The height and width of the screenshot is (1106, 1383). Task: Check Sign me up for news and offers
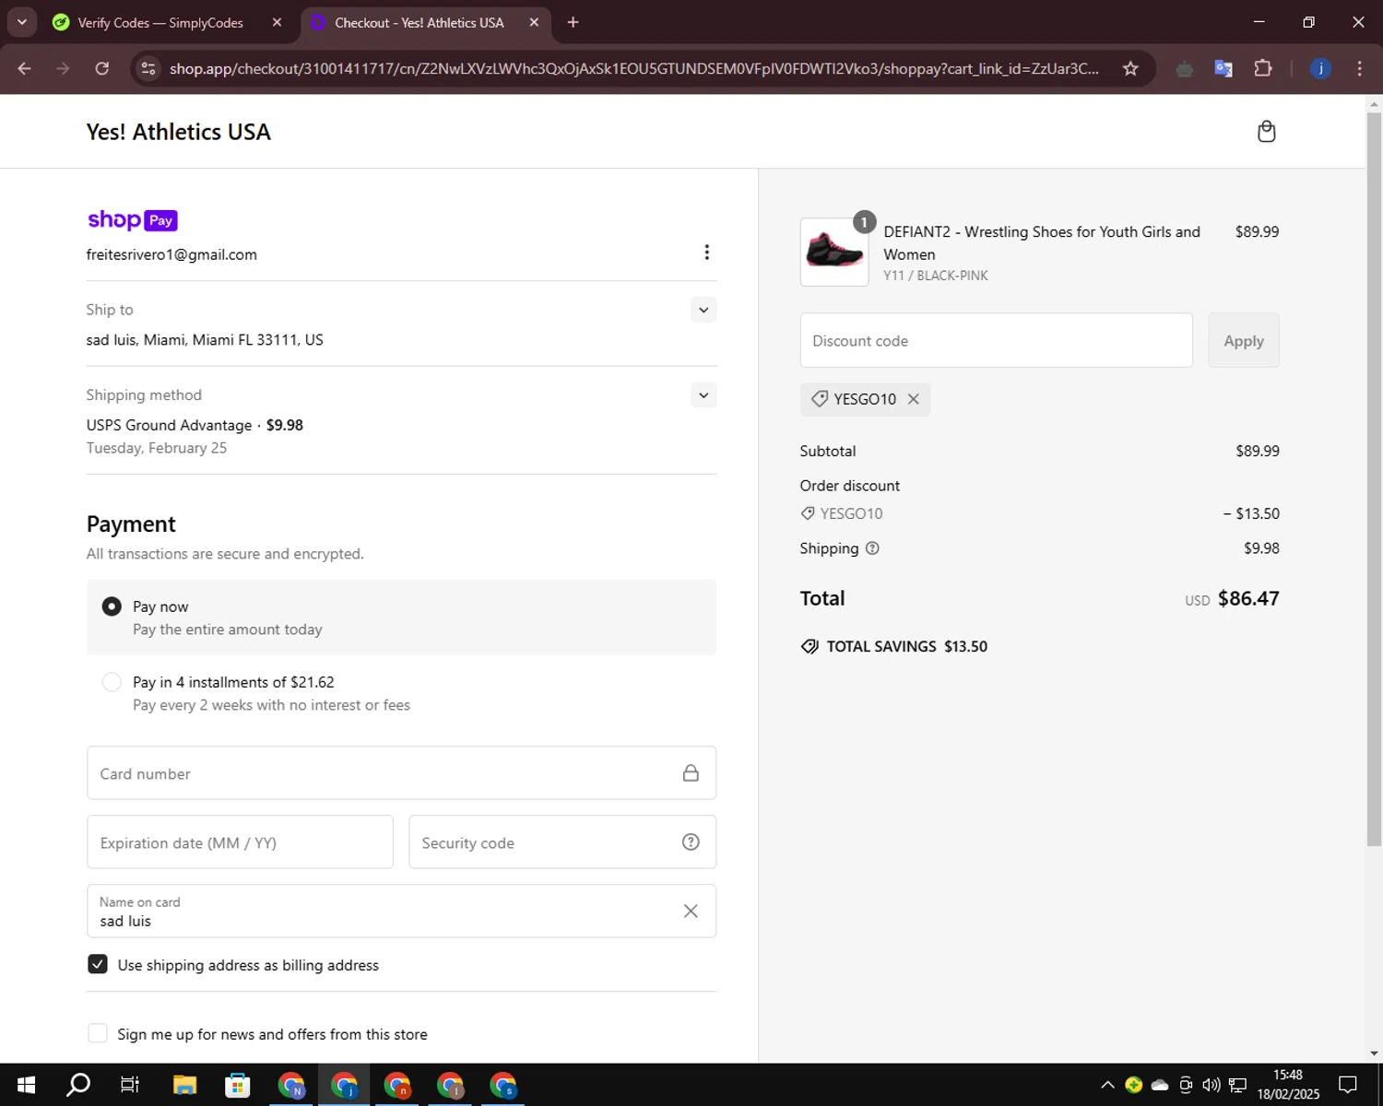tap(98, 1033)
